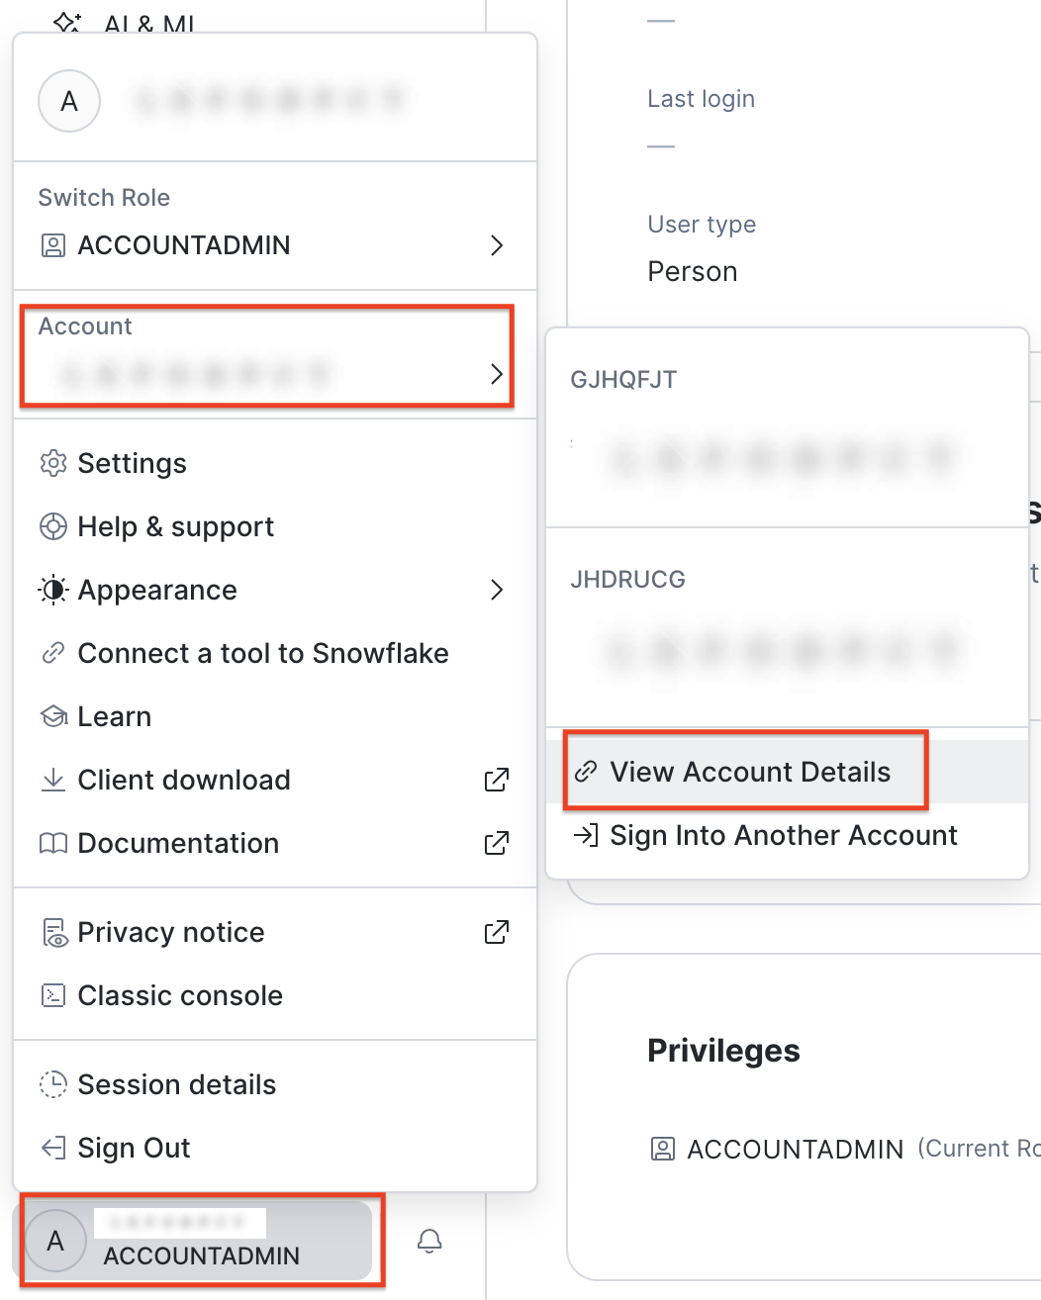Click the AI & ML sparkle icon
The image size is (1041, 1300).
(x=67, y=22)
